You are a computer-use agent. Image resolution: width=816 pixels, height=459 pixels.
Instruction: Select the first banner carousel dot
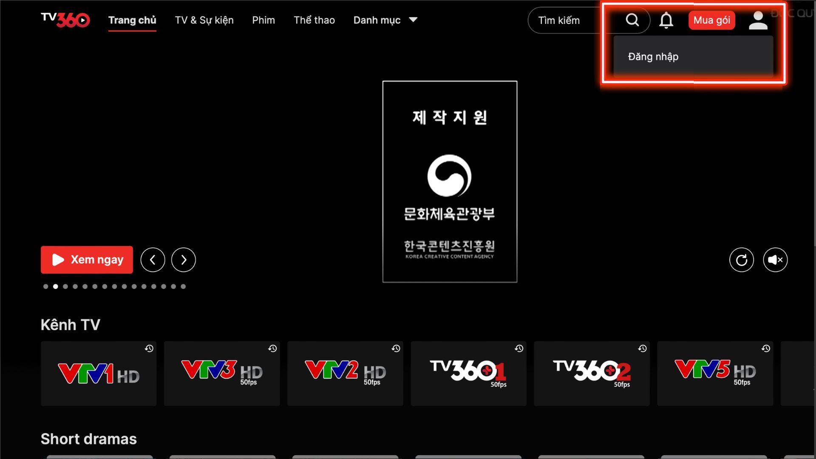point(45,286)
